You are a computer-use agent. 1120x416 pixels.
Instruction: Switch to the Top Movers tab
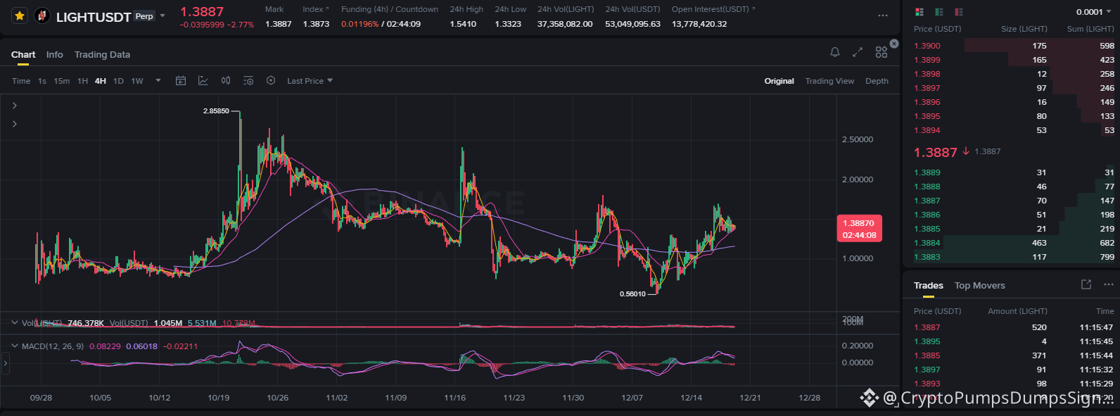coord(979,285)
